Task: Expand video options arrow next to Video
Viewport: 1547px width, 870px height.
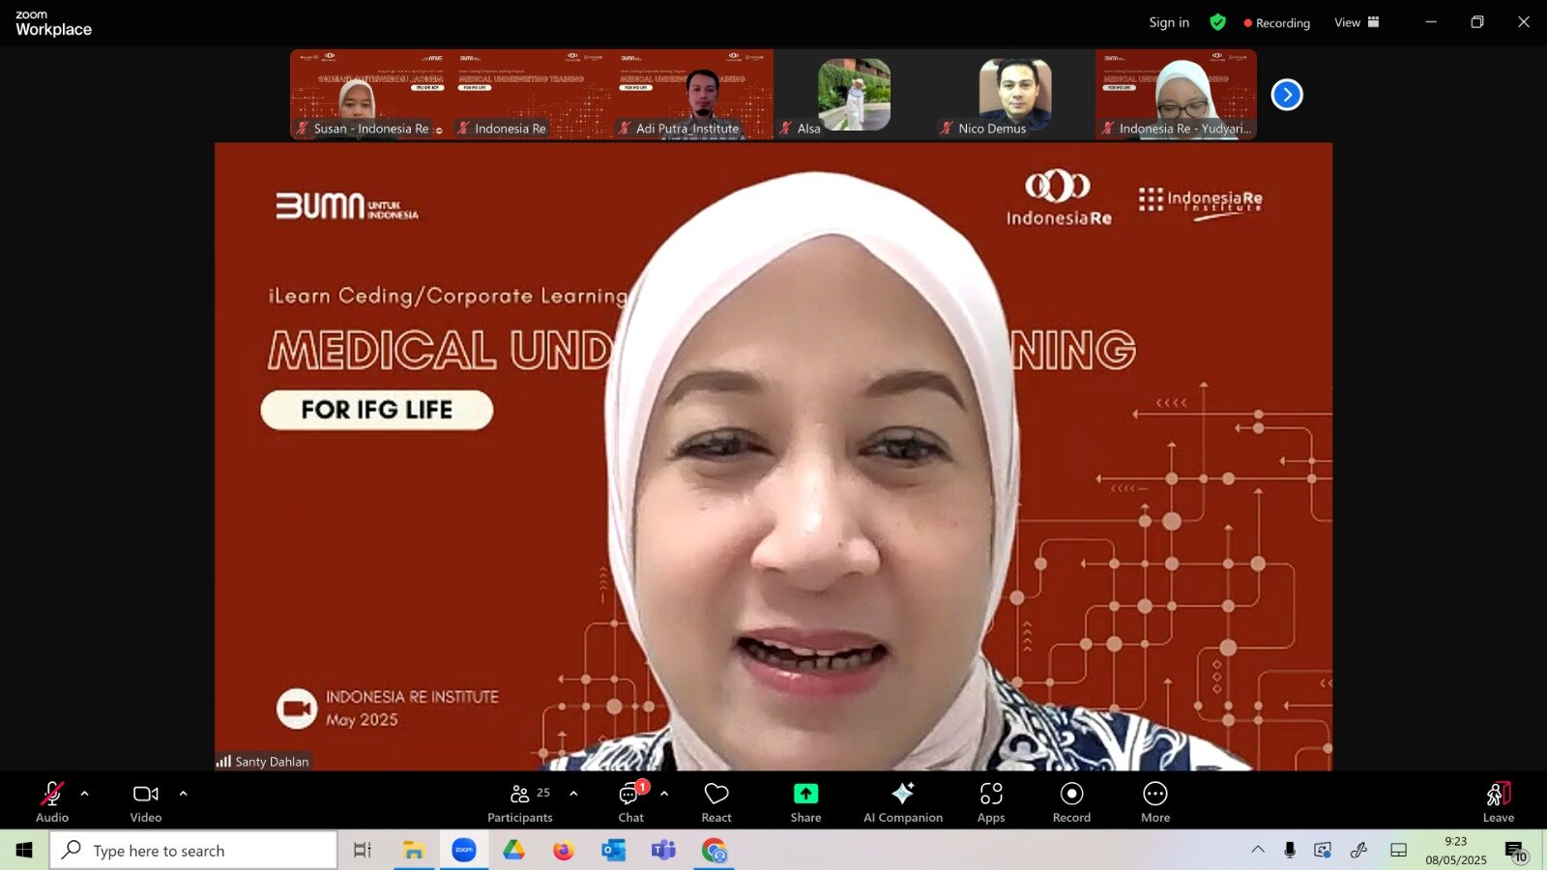Action: [184, 794]
